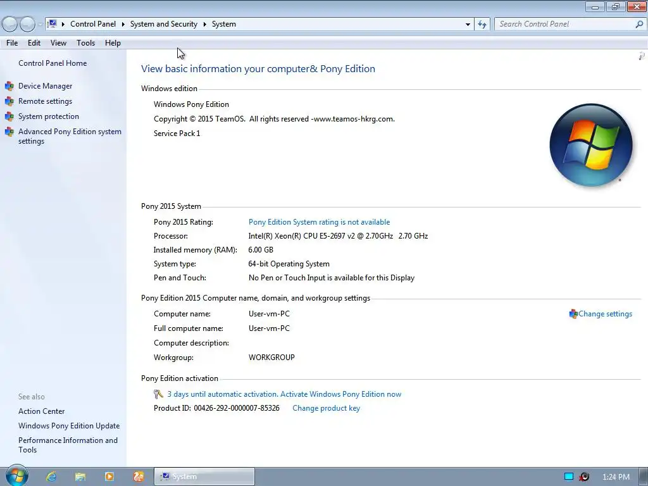Image resolution: width=648 pixels, height=486 pixels.
Task: Open Windows Pony Edition Update link
Action: (68, 426)
